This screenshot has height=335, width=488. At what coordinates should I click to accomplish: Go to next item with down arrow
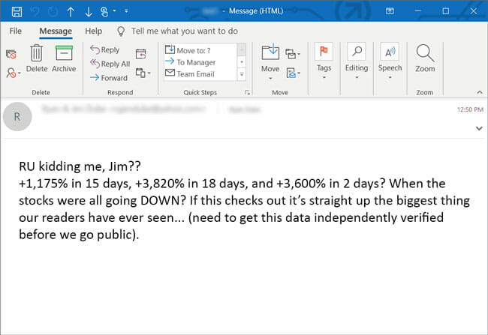tap(90, 11)
